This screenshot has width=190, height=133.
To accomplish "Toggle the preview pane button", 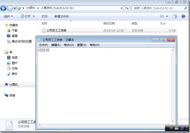I will [x=175, y=16].
